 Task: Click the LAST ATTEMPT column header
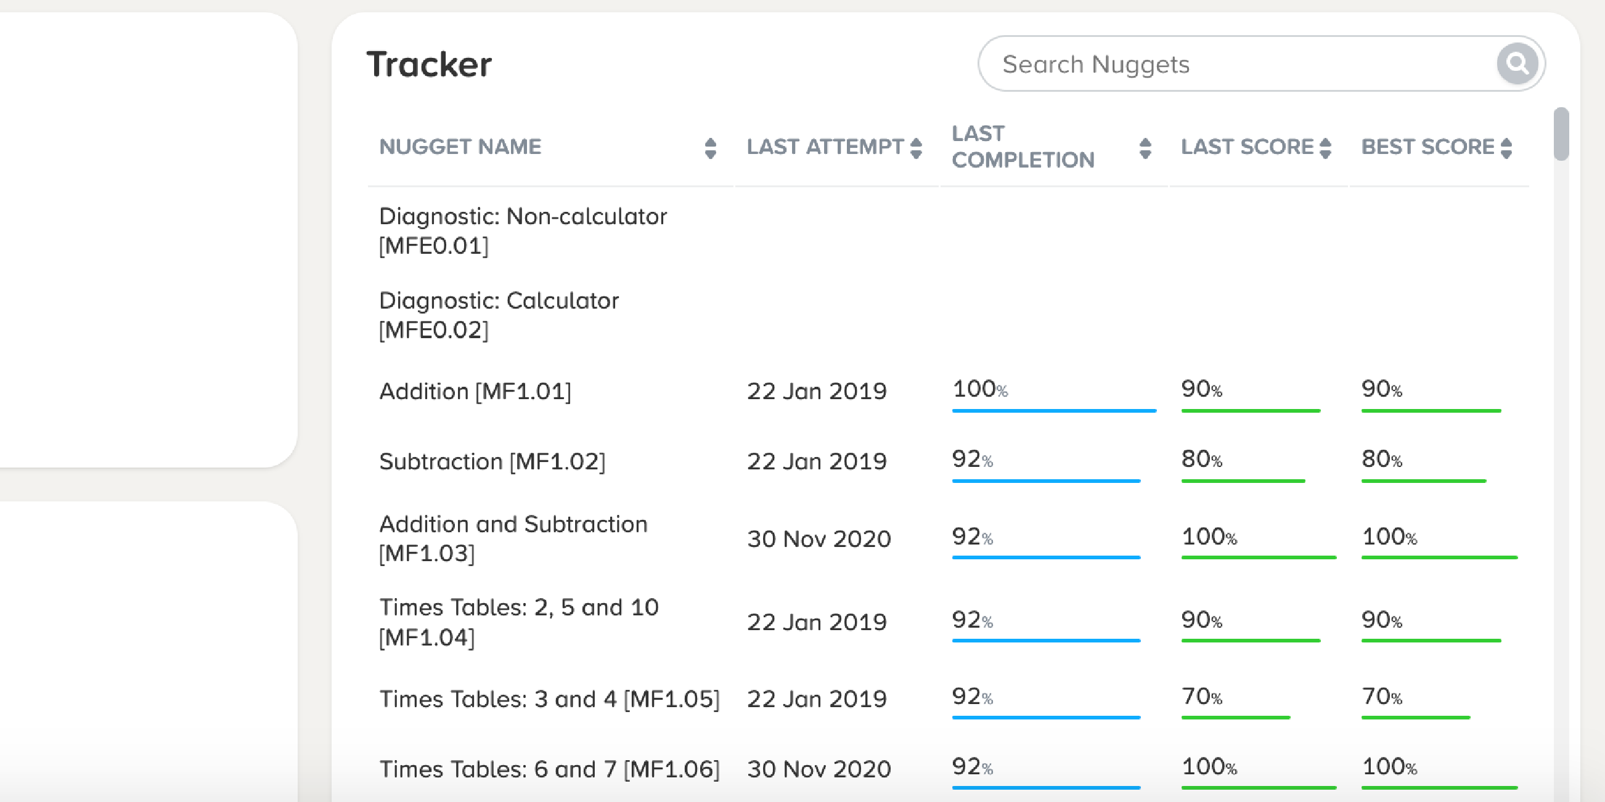click(x=825, y=147)
